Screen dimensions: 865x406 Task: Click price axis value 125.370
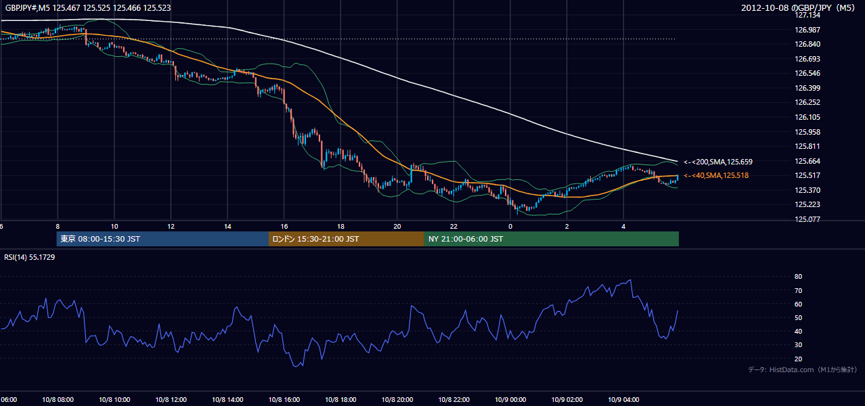(x=808, y=190)
